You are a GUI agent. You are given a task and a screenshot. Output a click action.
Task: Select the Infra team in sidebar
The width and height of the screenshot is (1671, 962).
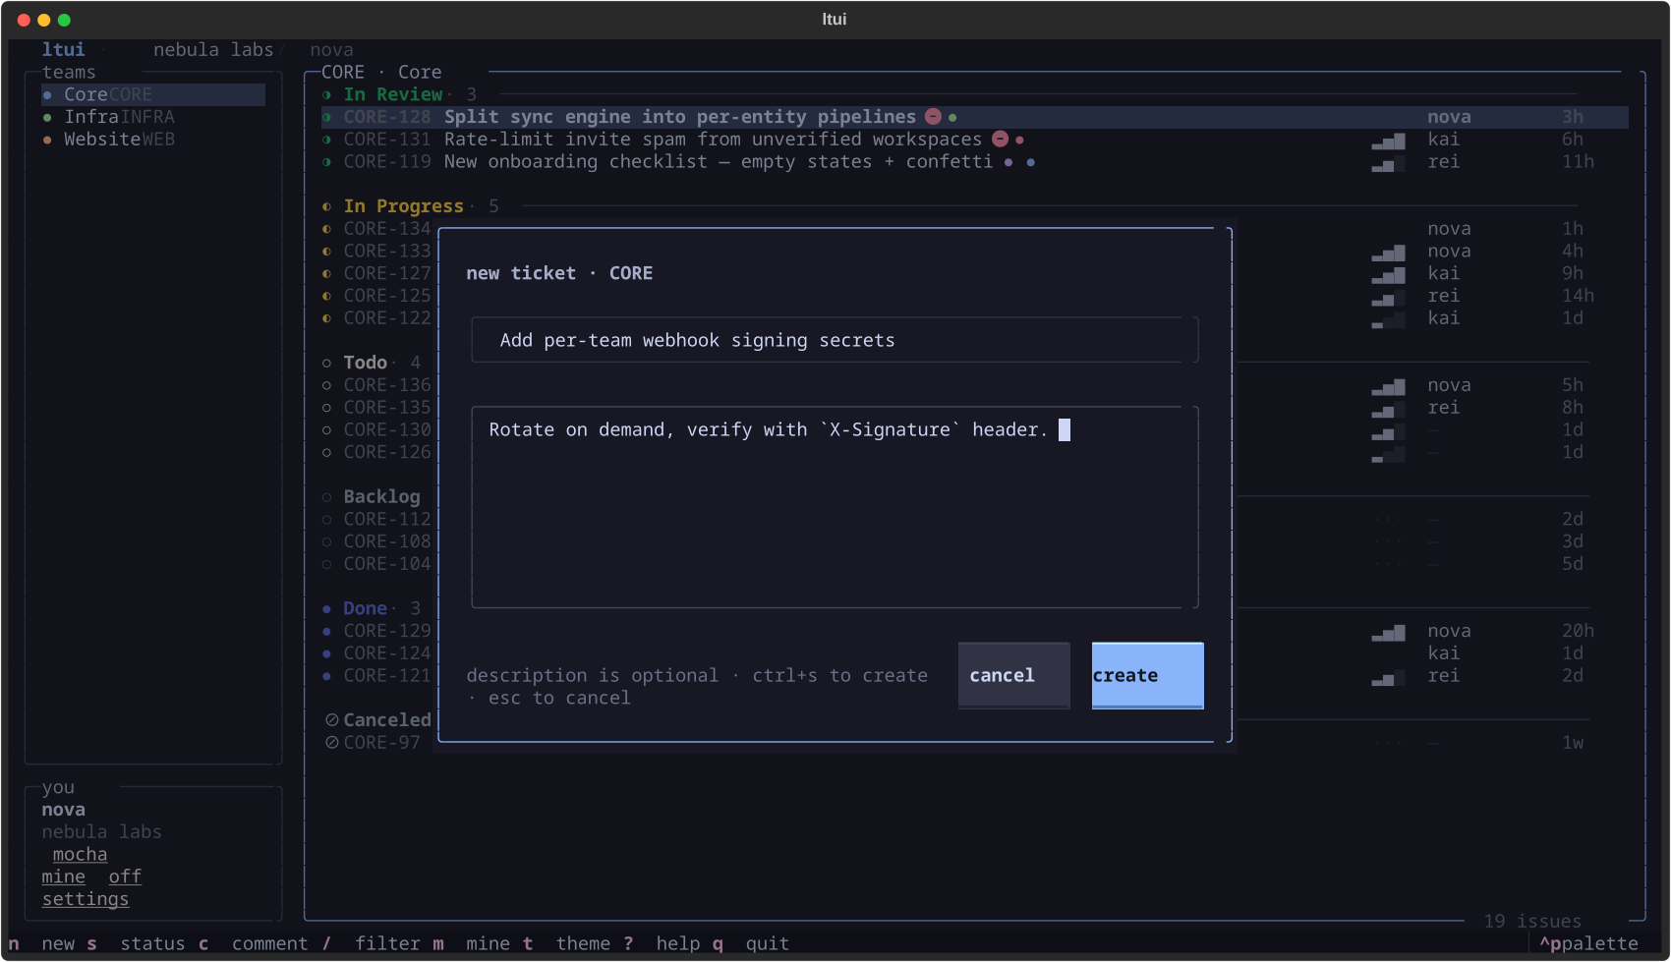click(x=153, y=117)
